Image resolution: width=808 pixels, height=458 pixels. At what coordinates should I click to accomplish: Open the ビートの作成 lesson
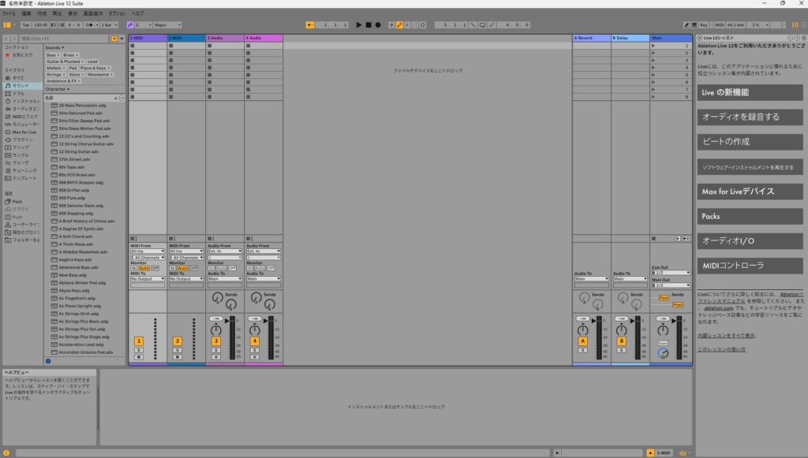[750, 142]
